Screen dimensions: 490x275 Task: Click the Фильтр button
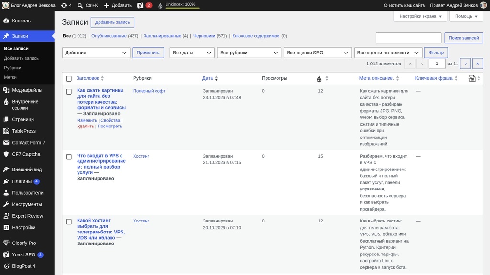point(436,53)
